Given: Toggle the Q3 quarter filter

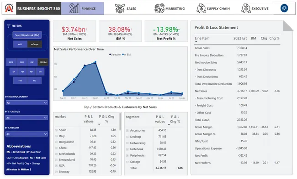Looking at the screenshot, I should coord(31,72).
